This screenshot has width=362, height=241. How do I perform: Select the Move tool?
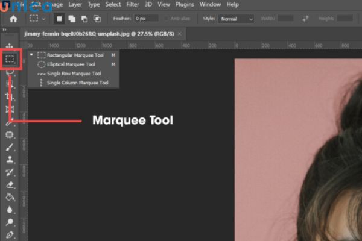pyautogui.click(x=10, y=46)
